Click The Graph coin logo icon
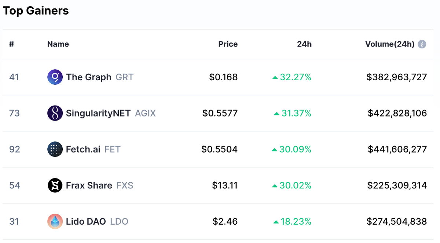This screenshot has height=243, width=440. pyautogui.click(x=55, y=77)
